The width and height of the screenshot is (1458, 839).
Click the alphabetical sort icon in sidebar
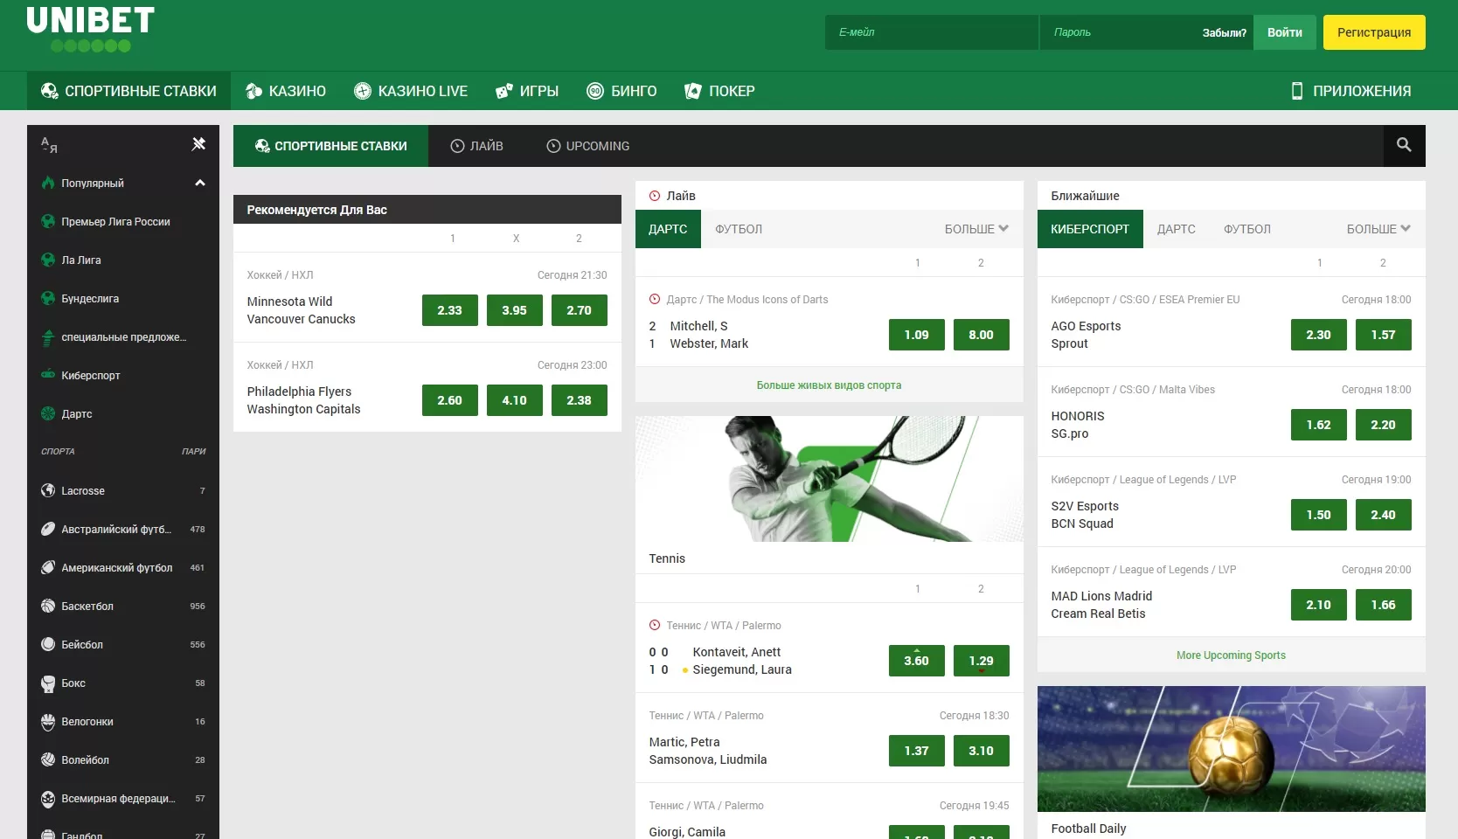tap(49, 145)
